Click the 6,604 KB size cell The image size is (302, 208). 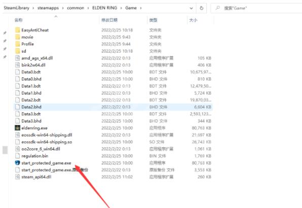click(x=203, y=107)
